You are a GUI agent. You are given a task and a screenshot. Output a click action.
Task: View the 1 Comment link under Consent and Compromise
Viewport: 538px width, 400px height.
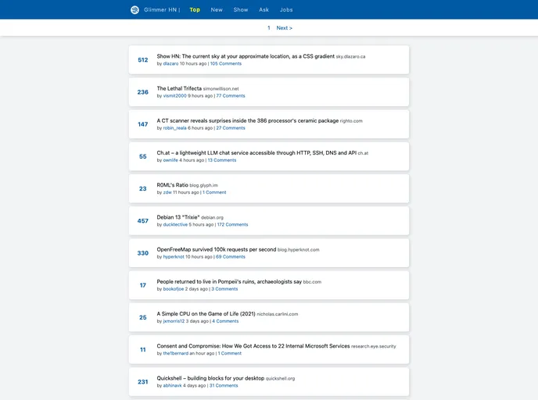tap(230, 354)
